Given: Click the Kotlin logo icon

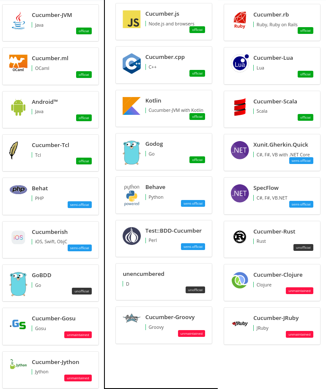Looking at the screenshot, I should coord(131,106).
